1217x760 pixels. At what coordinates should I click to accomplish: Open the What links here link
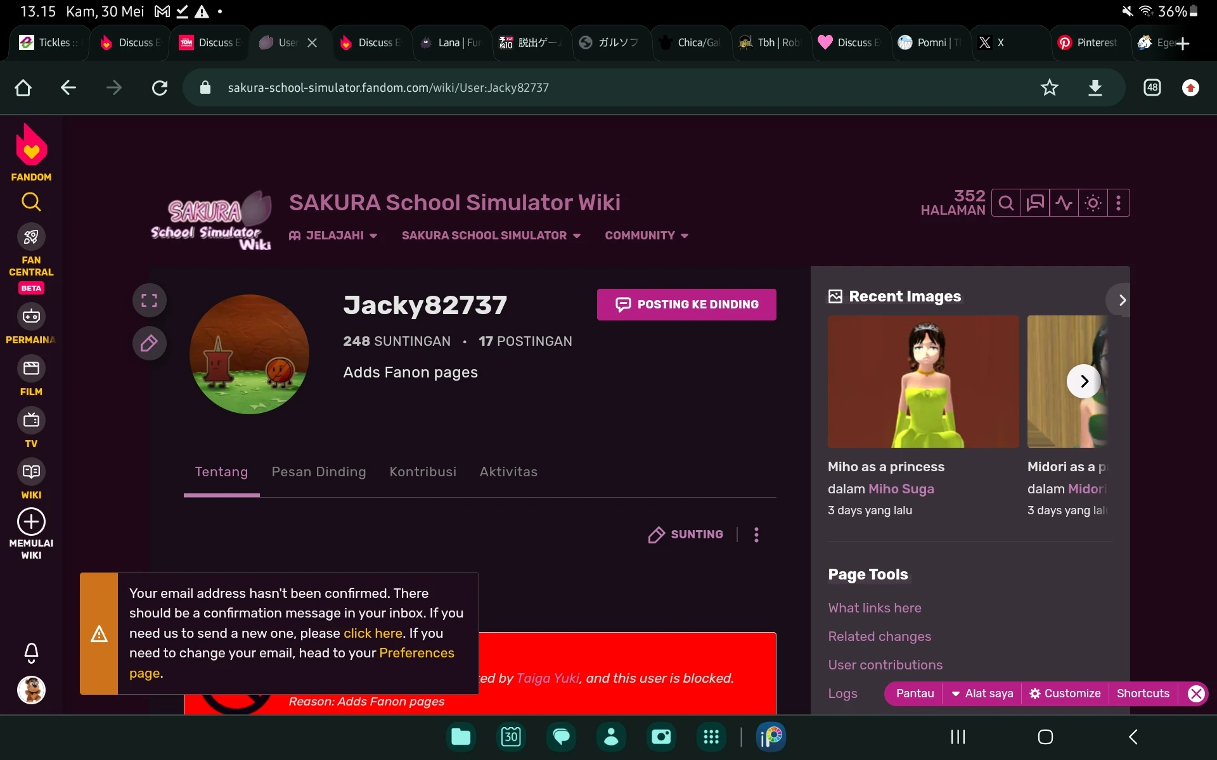pyautogui.click(x=875, y=608)
